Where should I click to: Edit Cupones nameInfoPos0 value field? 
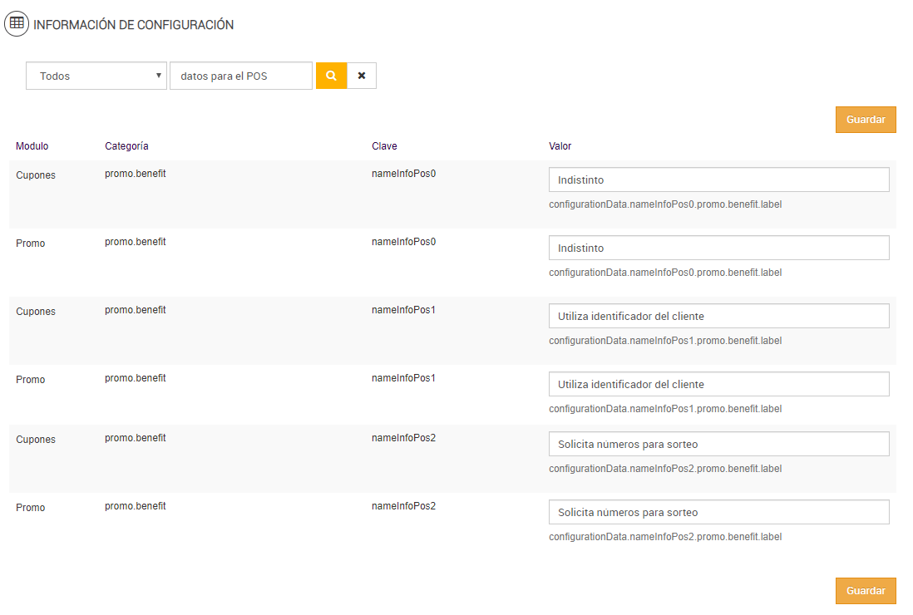coord(718,180)
